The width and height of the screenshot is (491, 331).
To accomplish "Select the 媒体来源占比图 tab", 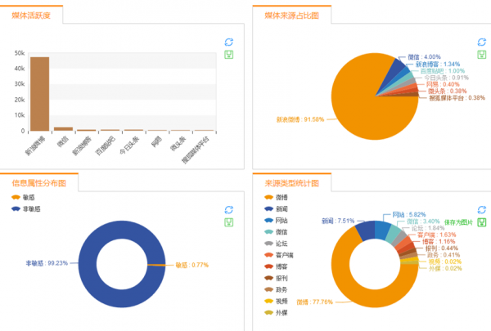I will (x=291, y=16).
